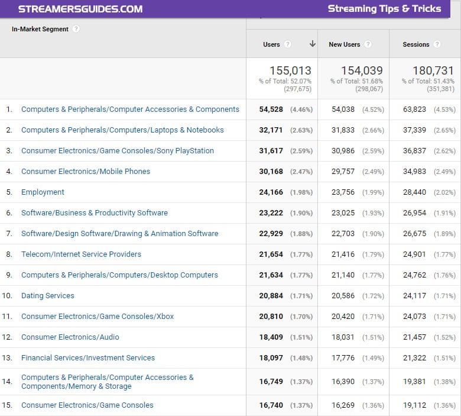Select New Users value 22,703
This screenshot has width=461, height=416.
pyautogui.click(x=343, y=234)
